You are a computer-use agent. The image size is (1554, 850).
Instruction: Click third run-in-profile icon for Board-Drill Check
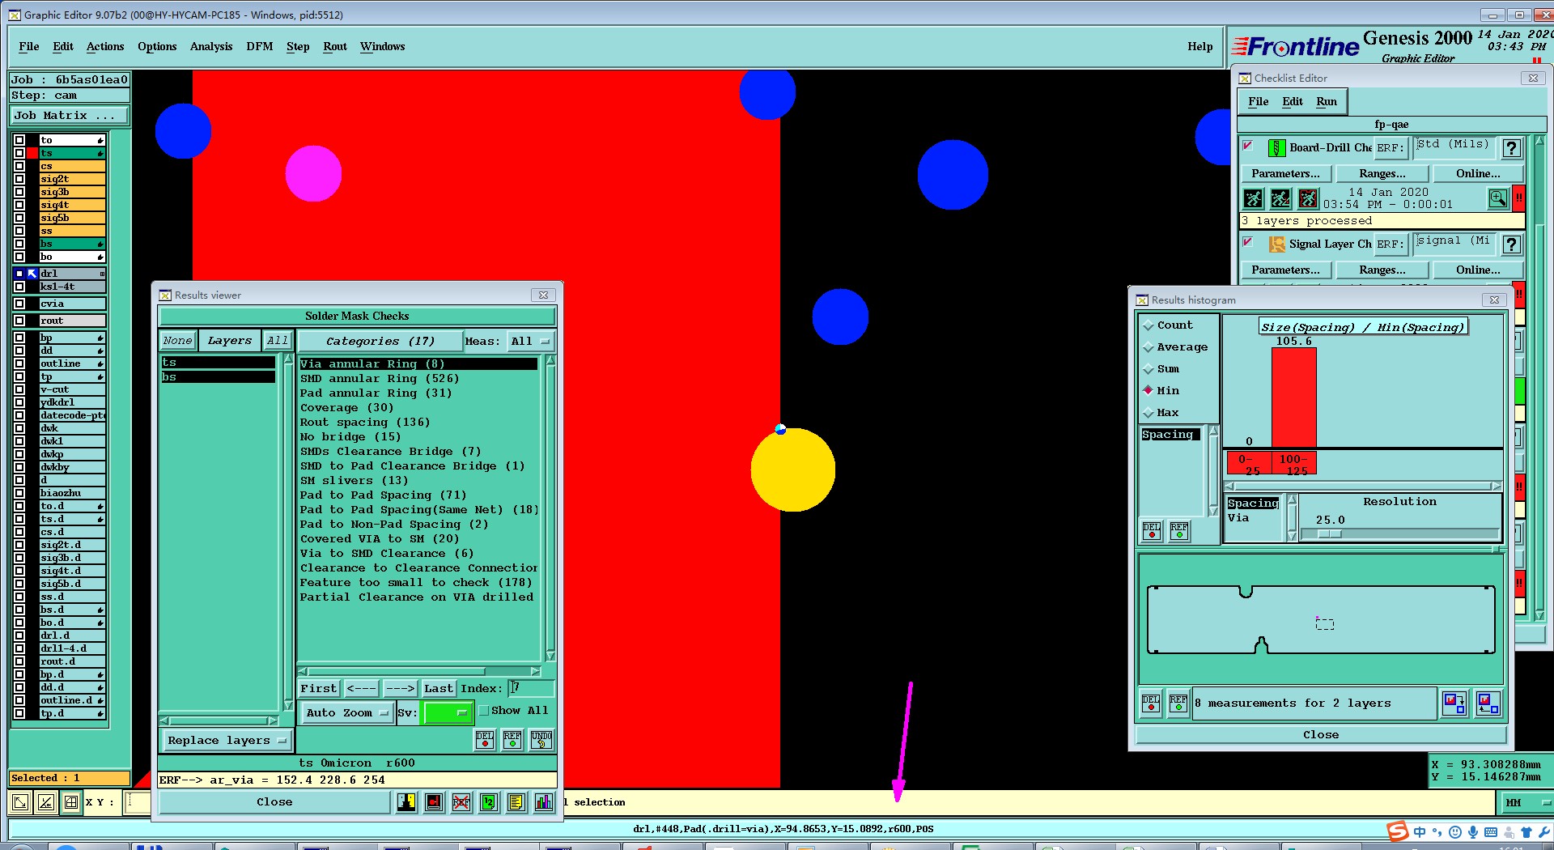1308,198
